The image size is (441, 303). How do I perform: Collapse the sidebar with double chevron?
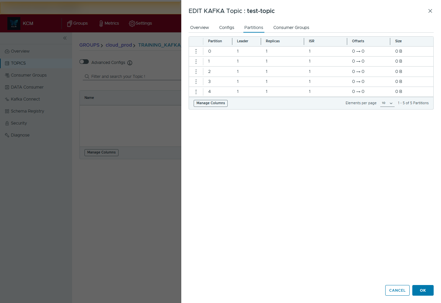pyautogui.click(x=65, y=38)
